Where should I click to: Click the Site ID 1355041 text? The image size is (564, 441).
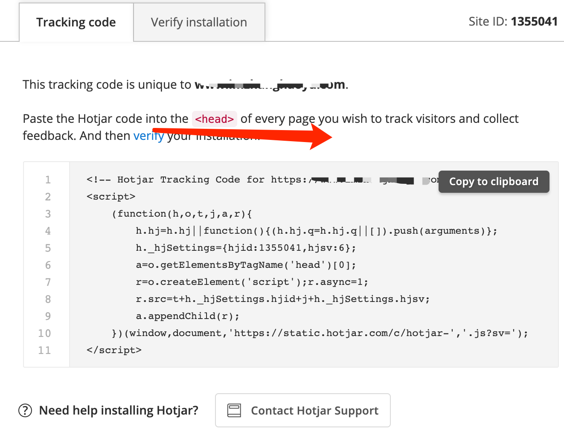point(513,22)
